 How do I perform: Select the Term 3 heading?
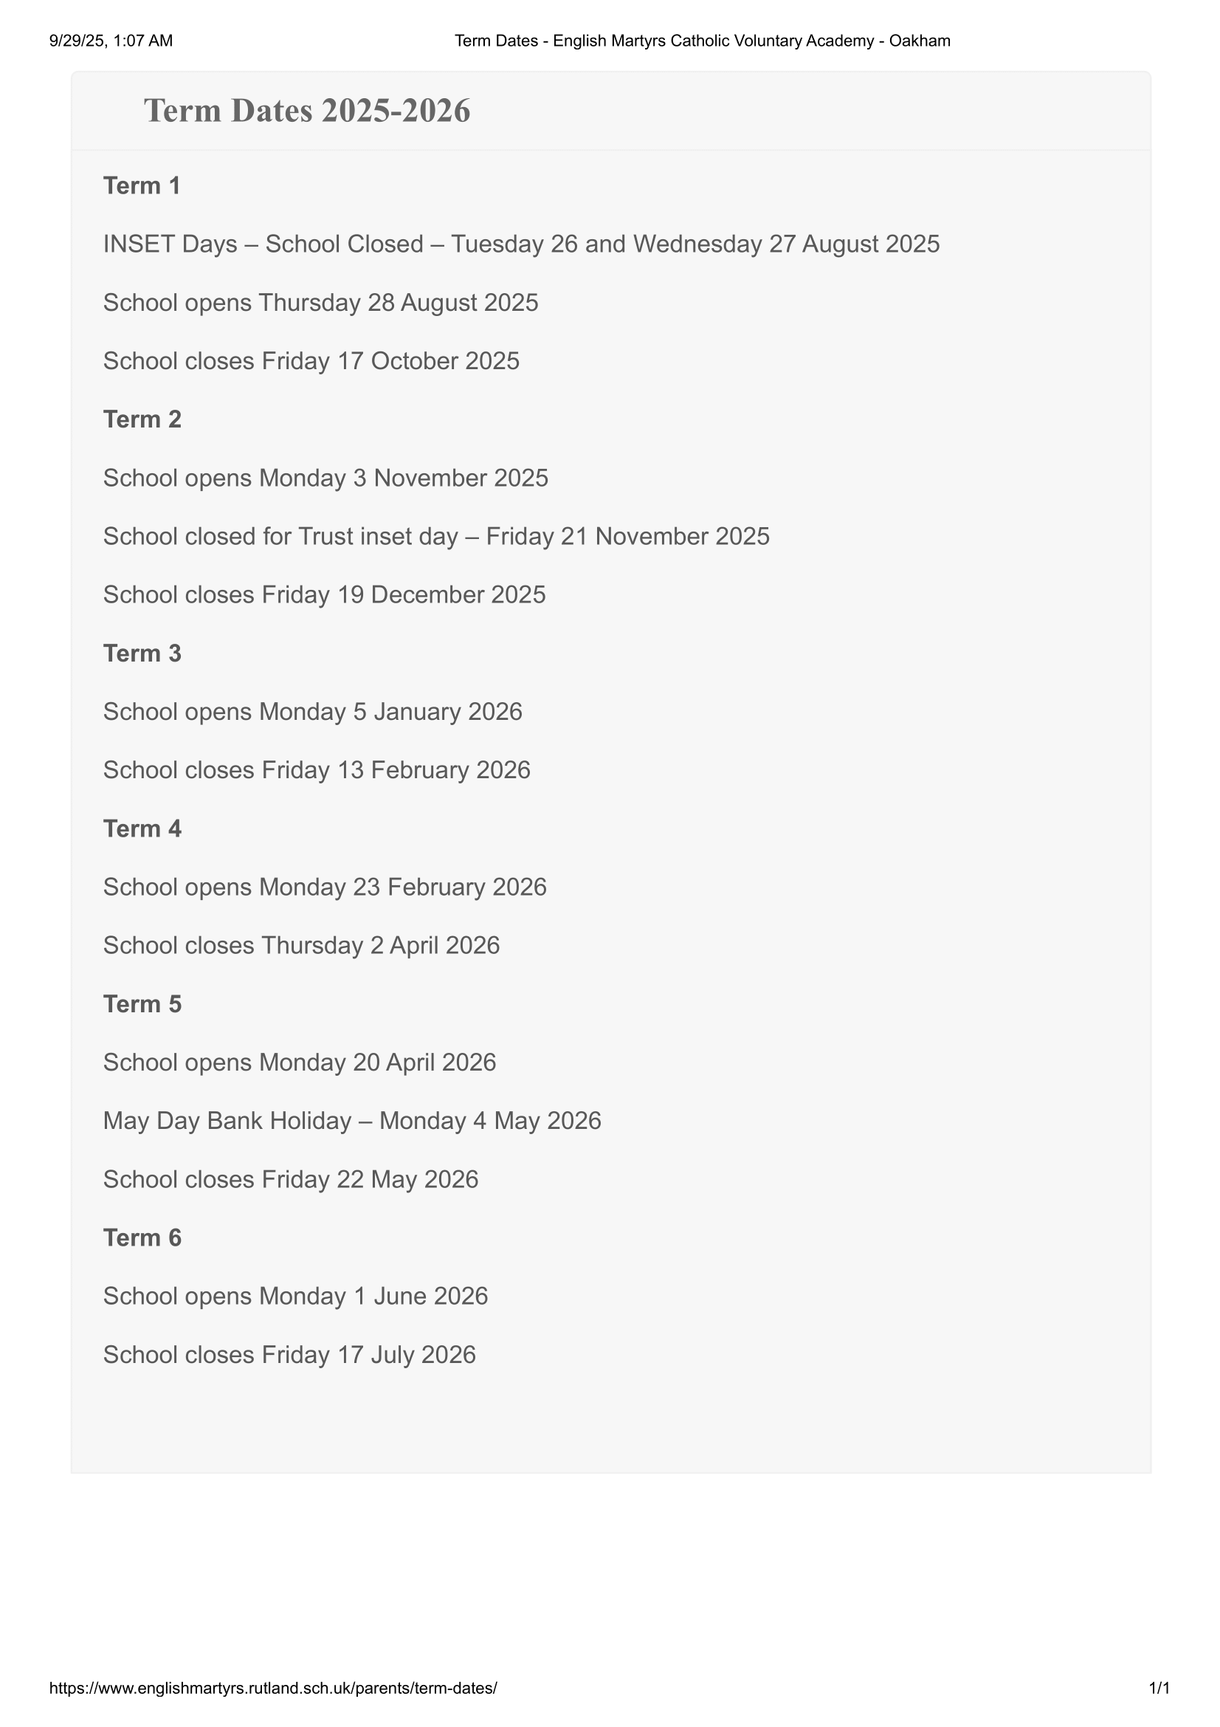(142, 653)
